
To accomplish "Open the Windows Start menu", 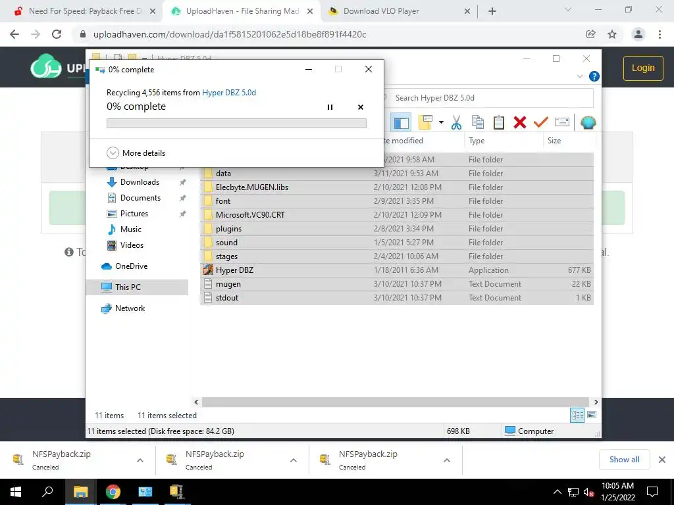I will [16, 492].
